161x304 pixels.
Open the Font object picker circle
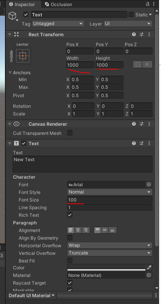click(149, 184)
